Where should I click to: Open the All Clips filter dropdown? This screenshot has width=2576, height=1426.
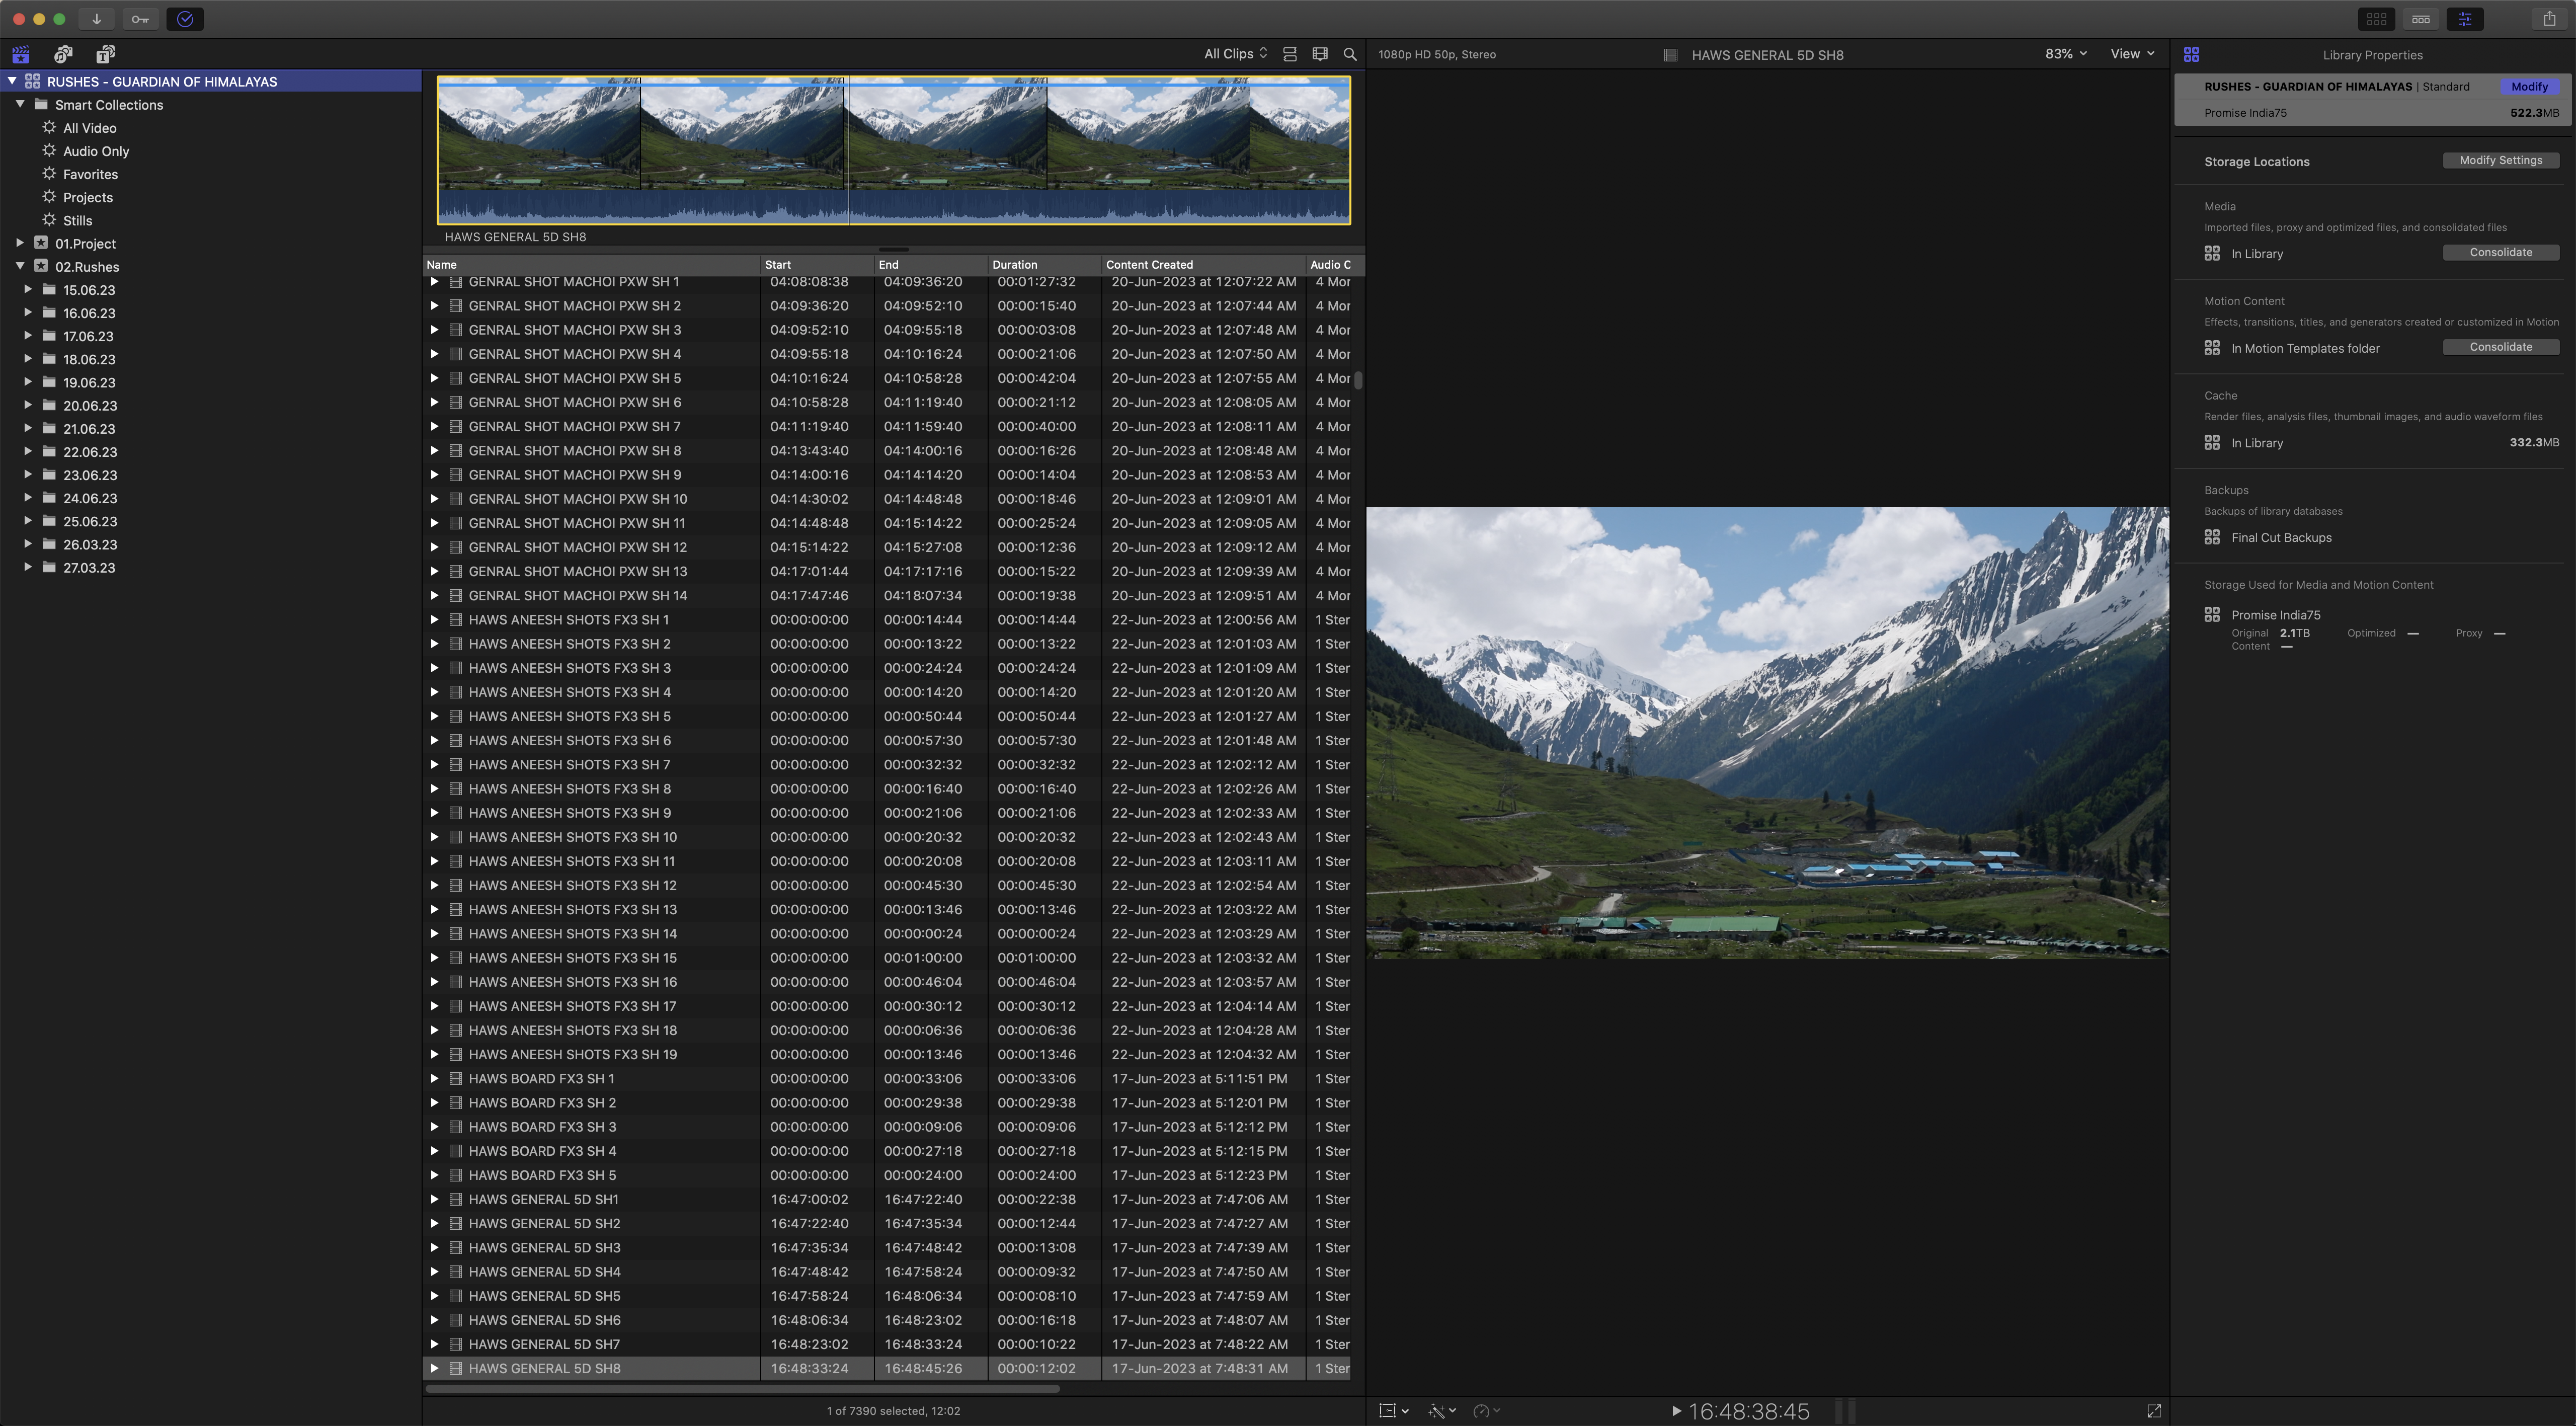[x=1235, y=54]
